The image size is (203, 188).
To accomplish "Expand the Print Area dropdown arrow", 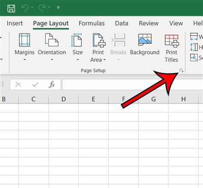I will pyautogui.click(x=104, y=60).
